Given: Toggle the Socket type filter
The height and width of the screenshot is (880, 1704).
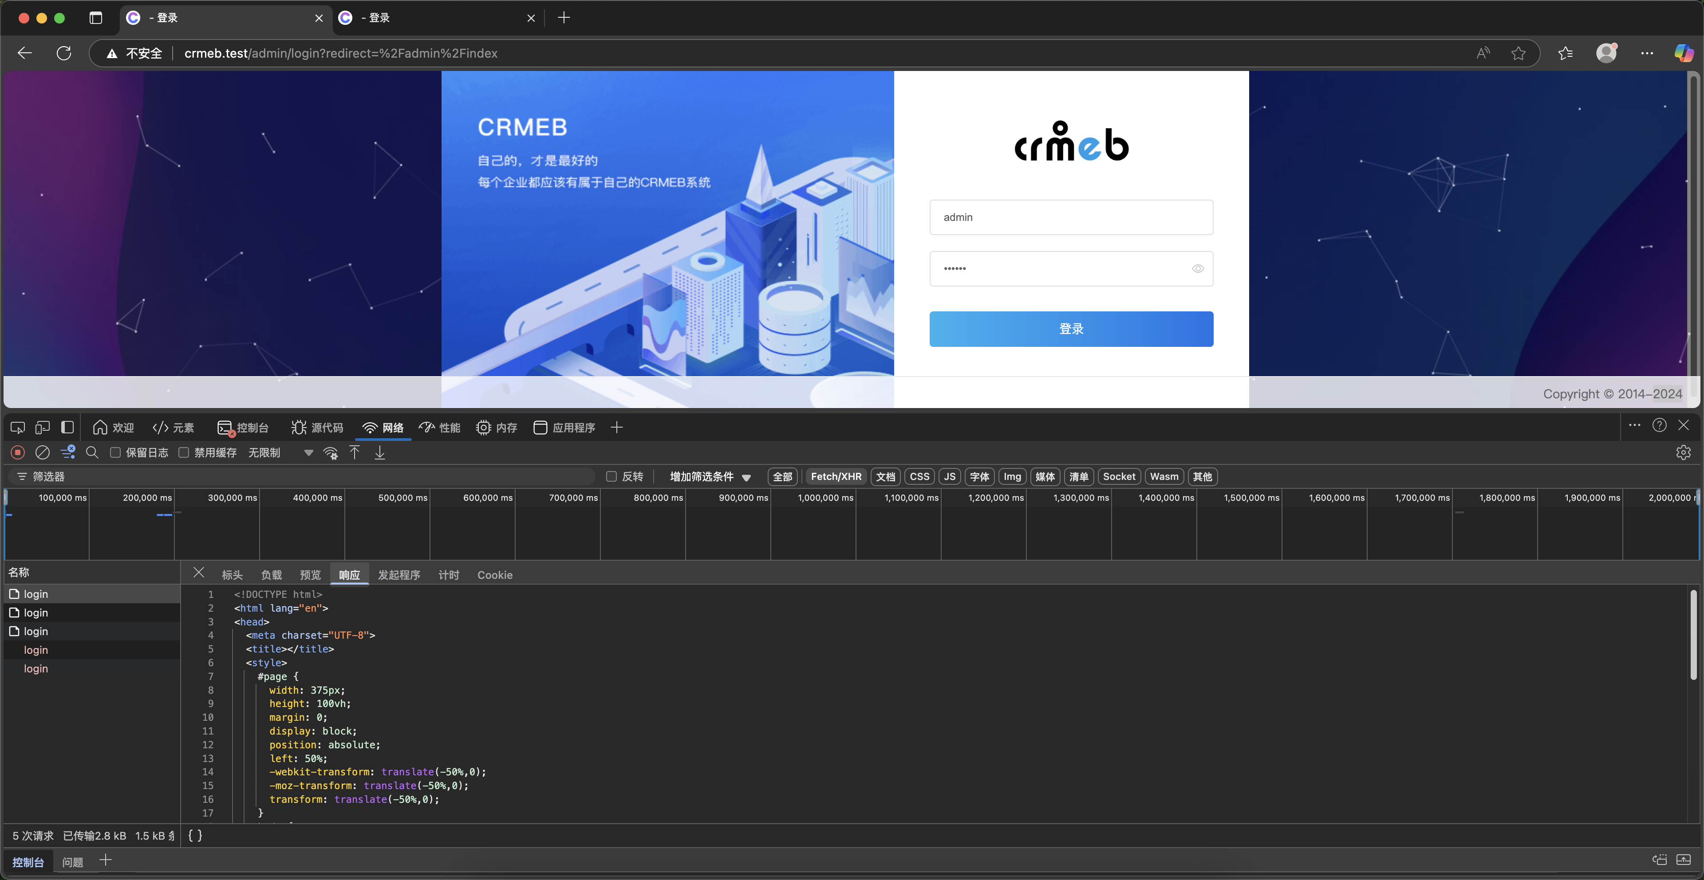Looking at the screenshot, I should 1119,477.
